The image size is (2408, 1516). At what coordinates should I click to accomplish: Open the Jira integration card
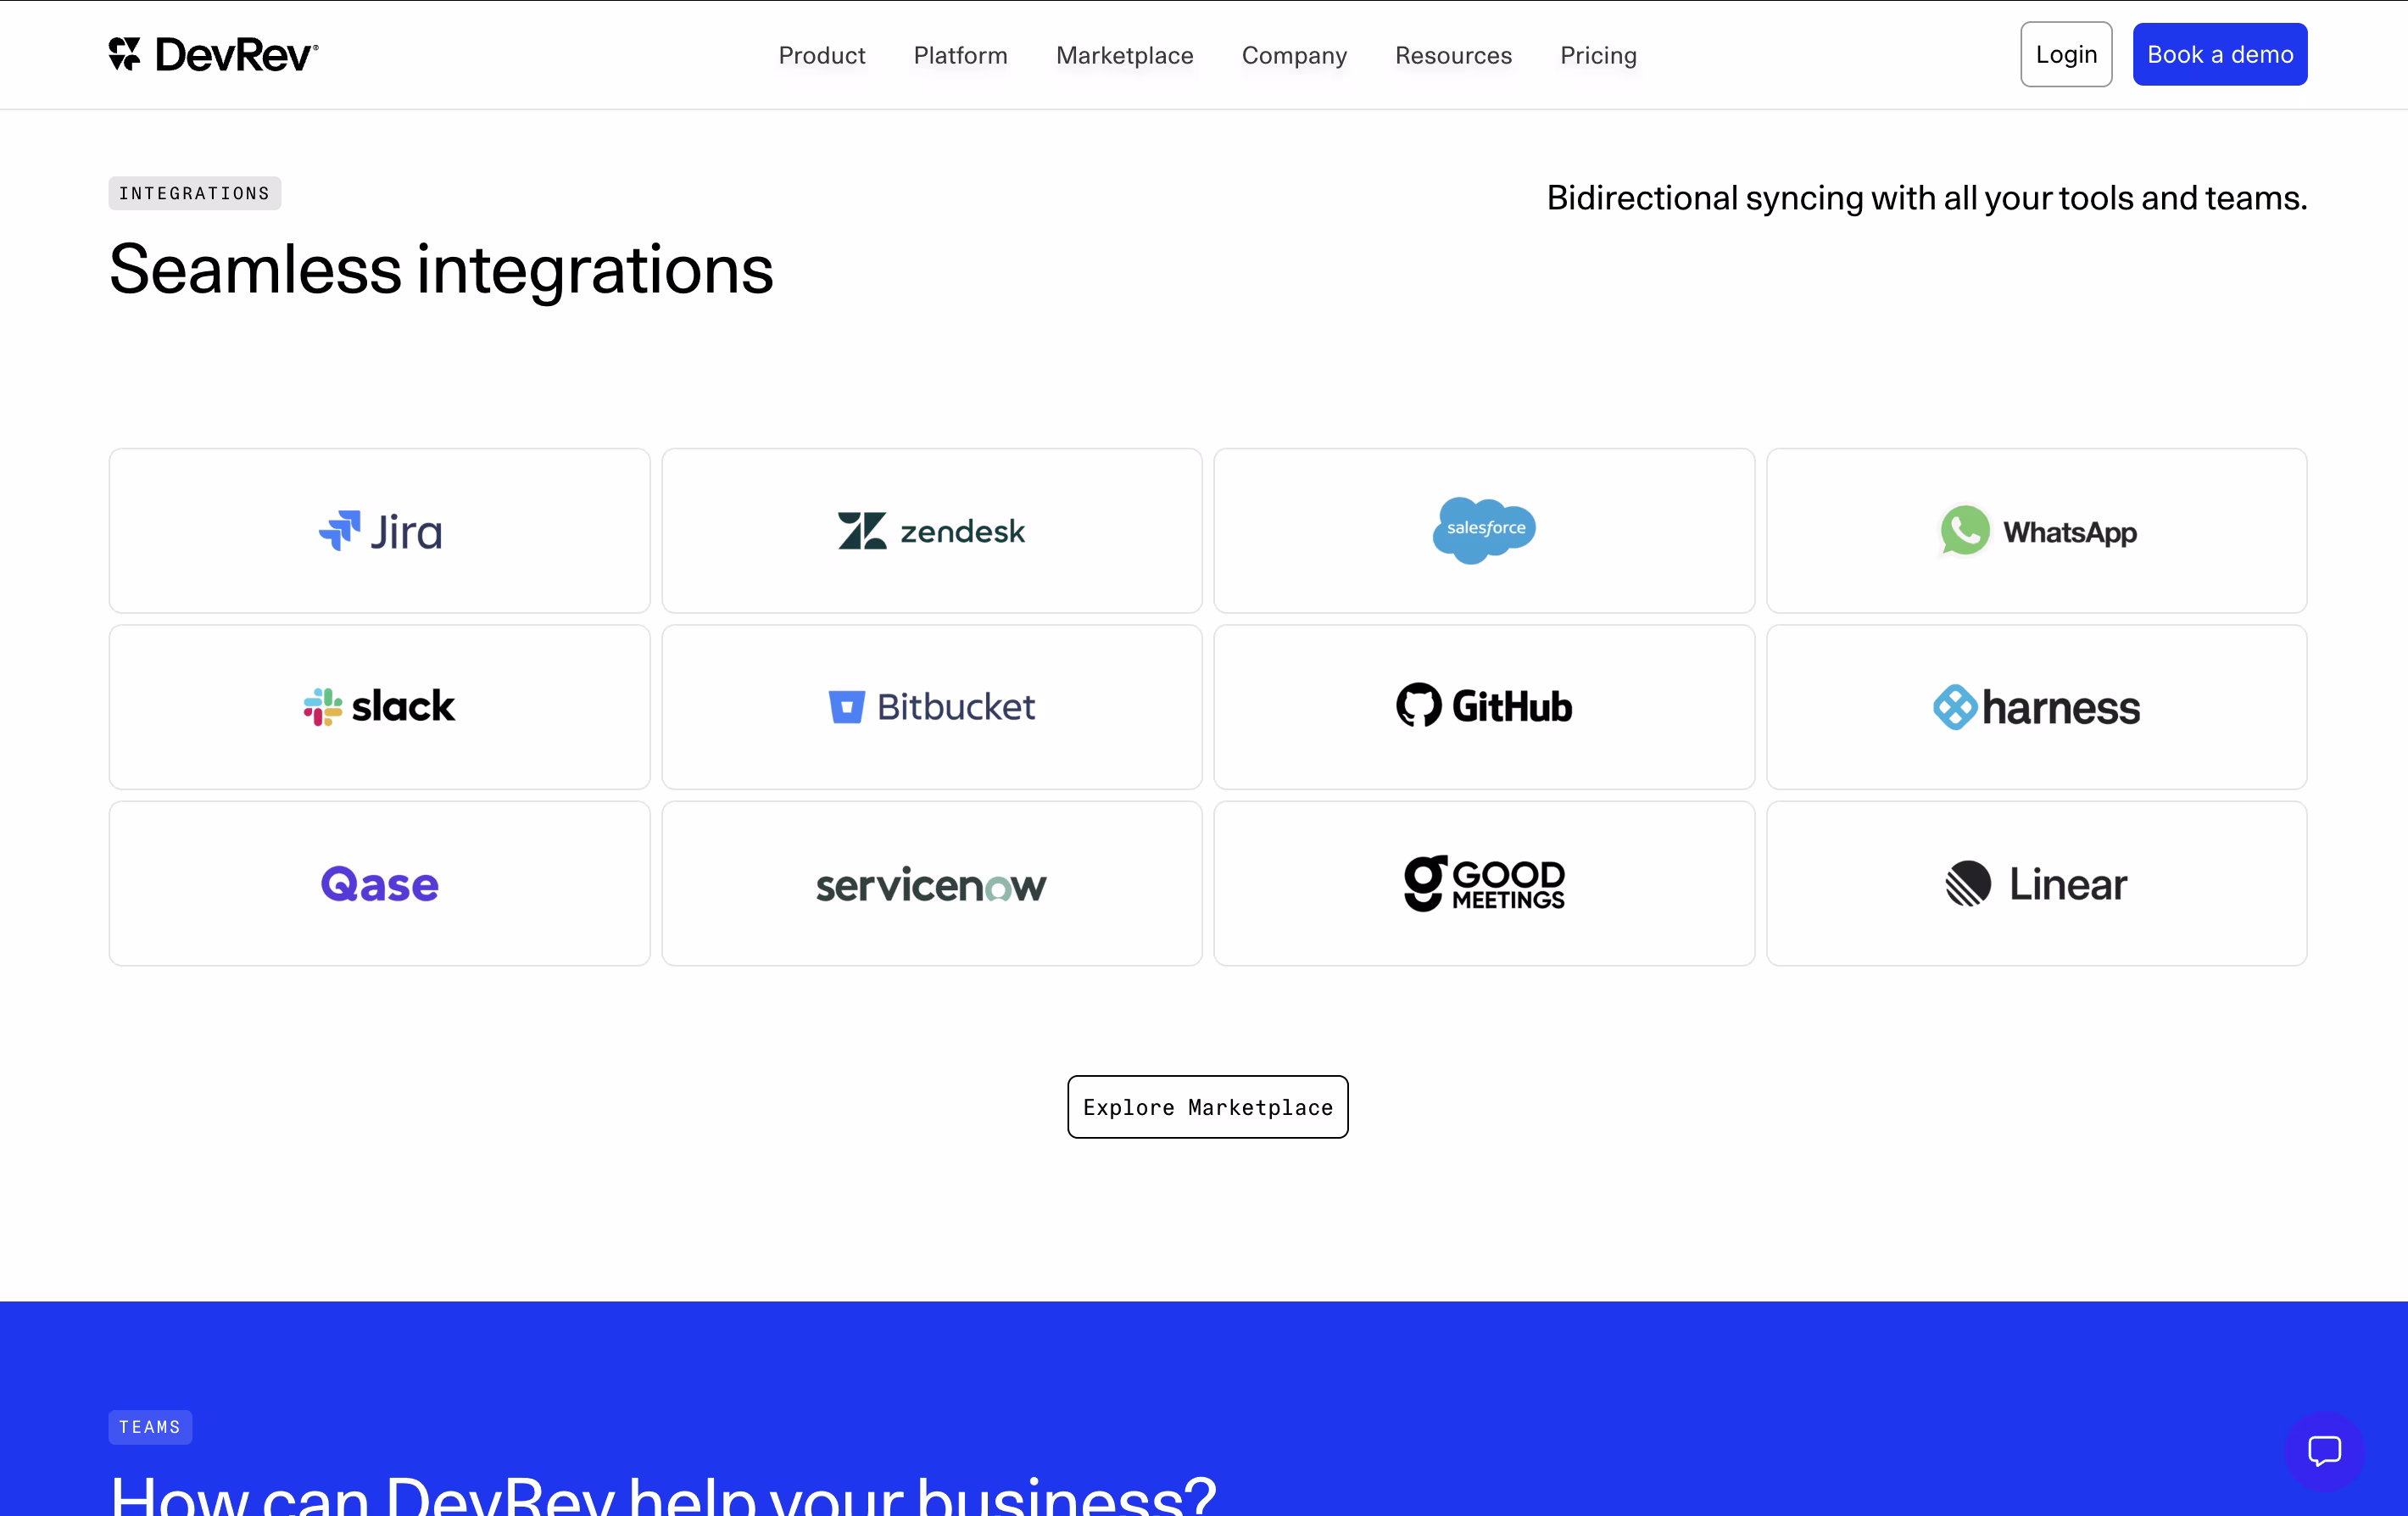point(379,531)
